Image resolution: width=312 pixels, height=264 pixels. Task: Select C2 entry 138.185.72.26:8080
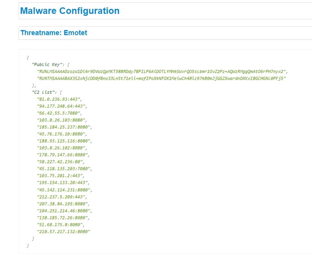click(x=62, y=218)
